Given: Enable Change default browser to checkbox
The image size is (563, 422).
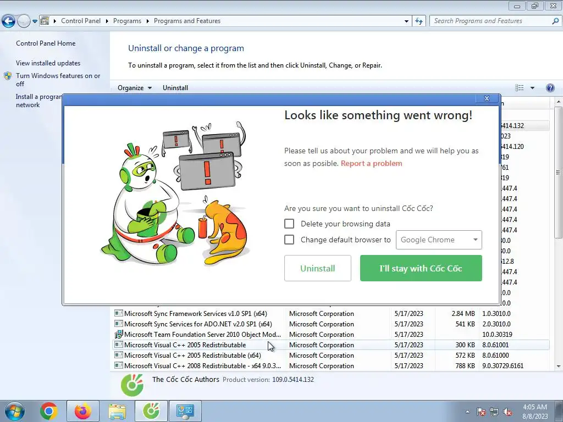Looking at the screenshot, I should [289, 240].
